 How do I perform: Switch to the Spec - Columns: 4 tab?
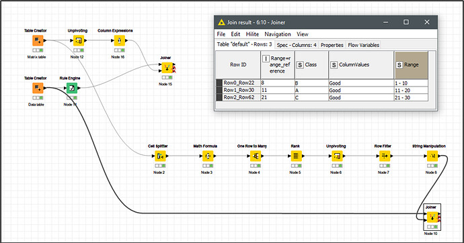coord(297,45)
